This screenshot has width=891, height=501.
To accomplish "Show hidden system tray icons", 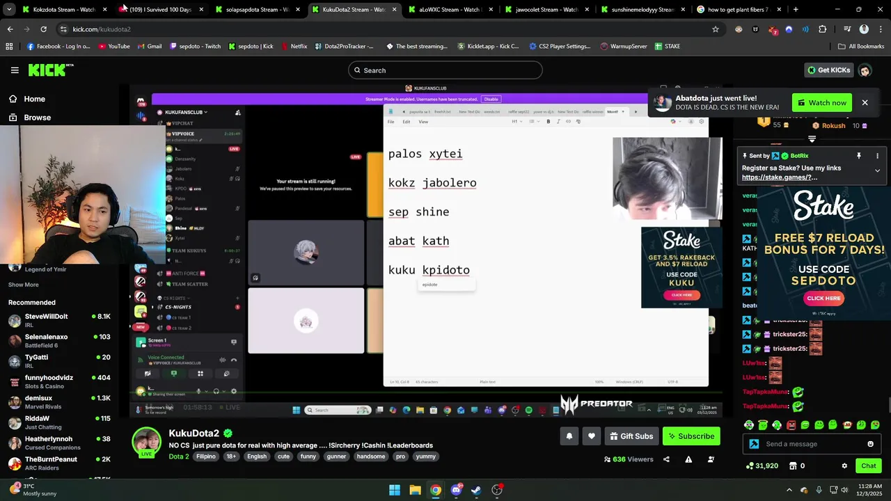I will pyautogui.click(x=789, y=490).
